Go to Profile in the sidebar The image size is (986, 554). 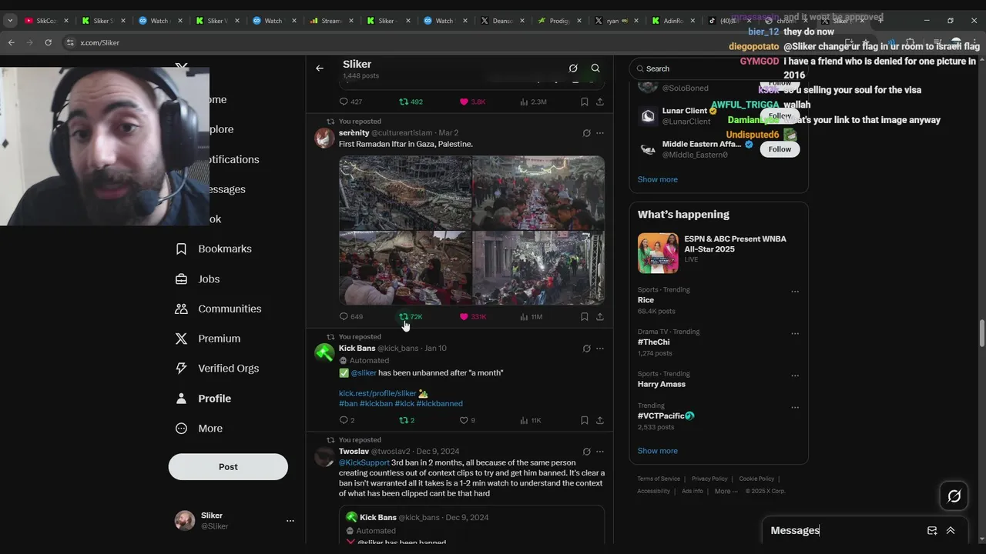tap(203, 399)
